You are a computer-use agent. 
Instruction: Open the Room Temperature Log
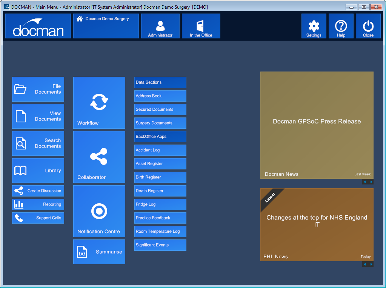pyautogui.click(x=160, y=232)
